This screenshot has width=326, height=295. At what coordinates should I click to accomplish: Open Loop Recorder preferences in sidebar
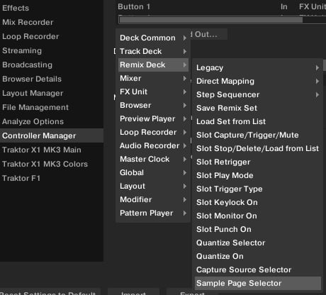coord(52,36)
